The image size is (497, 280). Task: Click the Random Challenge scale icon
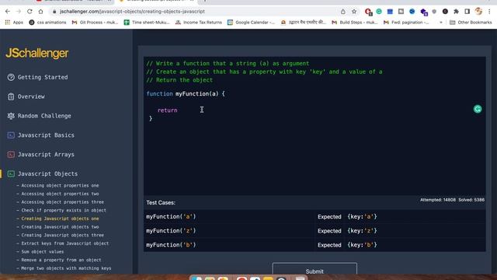point(11,116)
